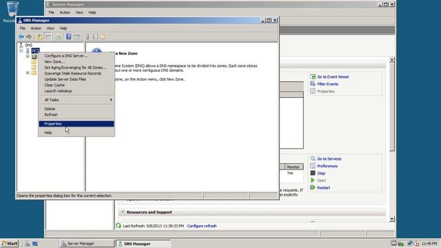Select Update Server Data Files
441x248 pixels.
tap(76, 79)
